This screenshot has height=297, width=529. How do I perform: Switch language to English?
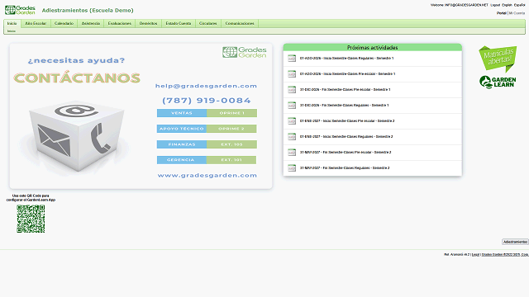pyautogui.click(x=507, y=5)
